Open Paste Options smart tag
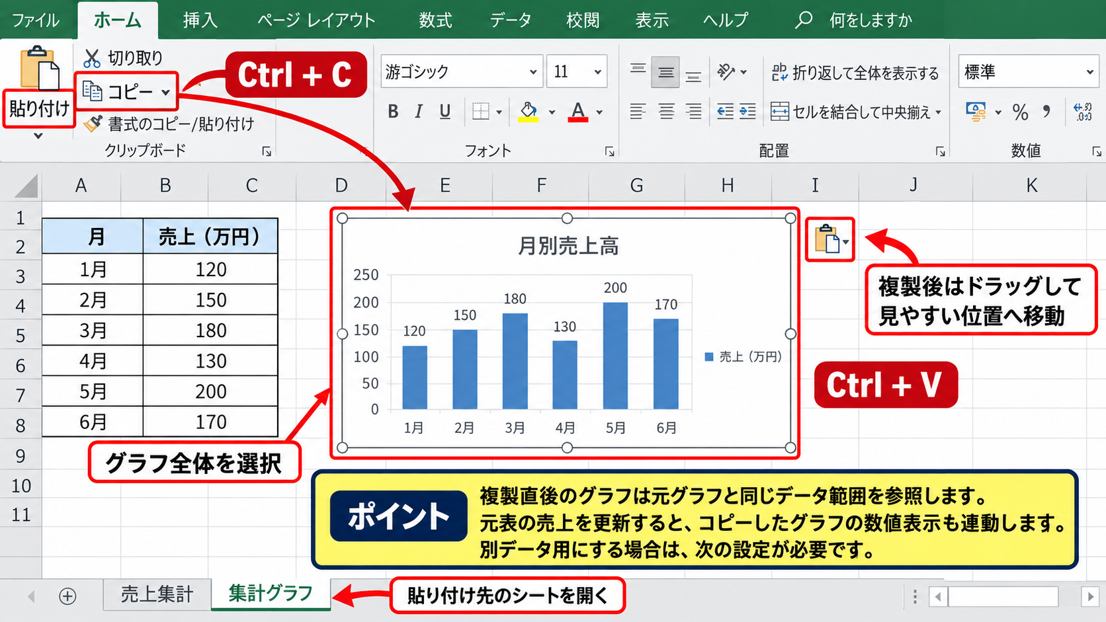Image resolution: width=1106 pixels, height=622 pixels. pyautogui.click(x=830, y=239)
